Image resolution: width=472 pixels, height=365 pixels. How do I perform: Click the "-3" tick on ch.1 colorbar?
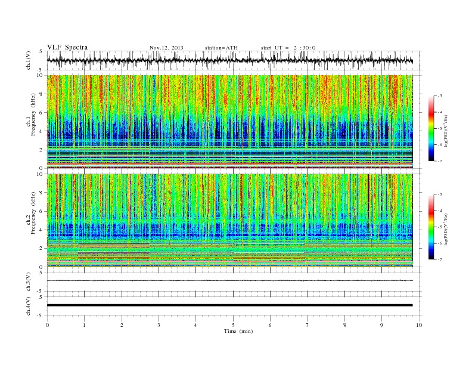[439, 96]
